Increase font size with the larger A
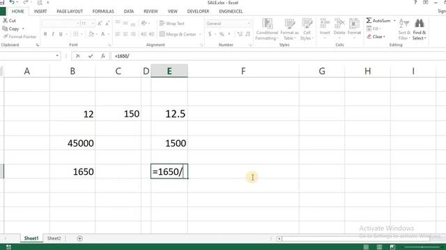 click(100, 24)
